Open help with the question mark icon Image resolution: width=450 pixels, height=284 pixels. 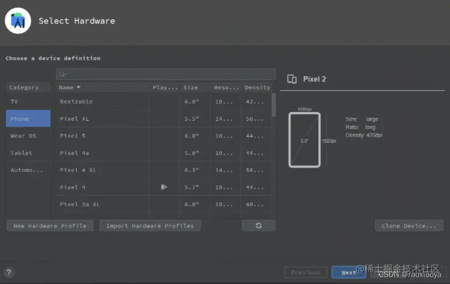[9, 272]
